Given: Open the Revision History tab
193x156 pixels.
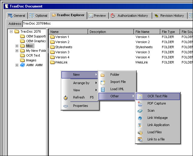Looking at the screenshot, I should pyautogui.click(x=170, y=16).
